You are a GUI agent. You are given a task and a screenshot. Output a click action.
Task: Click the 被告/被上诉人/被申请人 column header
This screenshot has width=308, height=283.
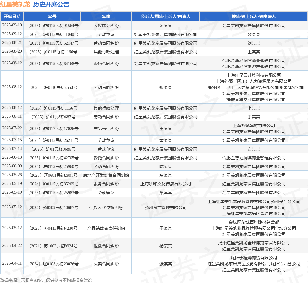coord(254,17)
